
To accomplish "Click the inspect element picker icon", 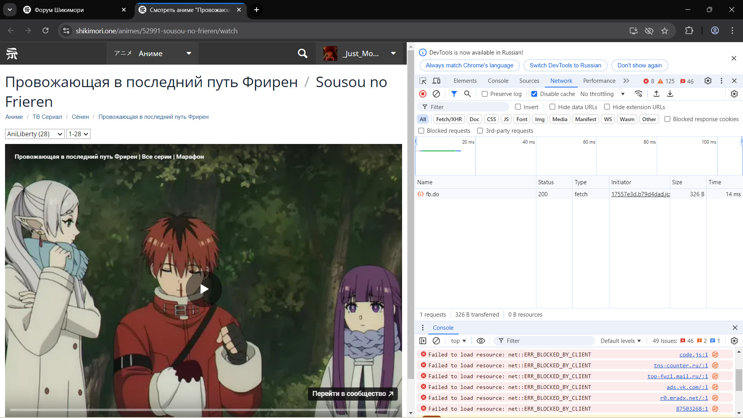I will (423, 81).
